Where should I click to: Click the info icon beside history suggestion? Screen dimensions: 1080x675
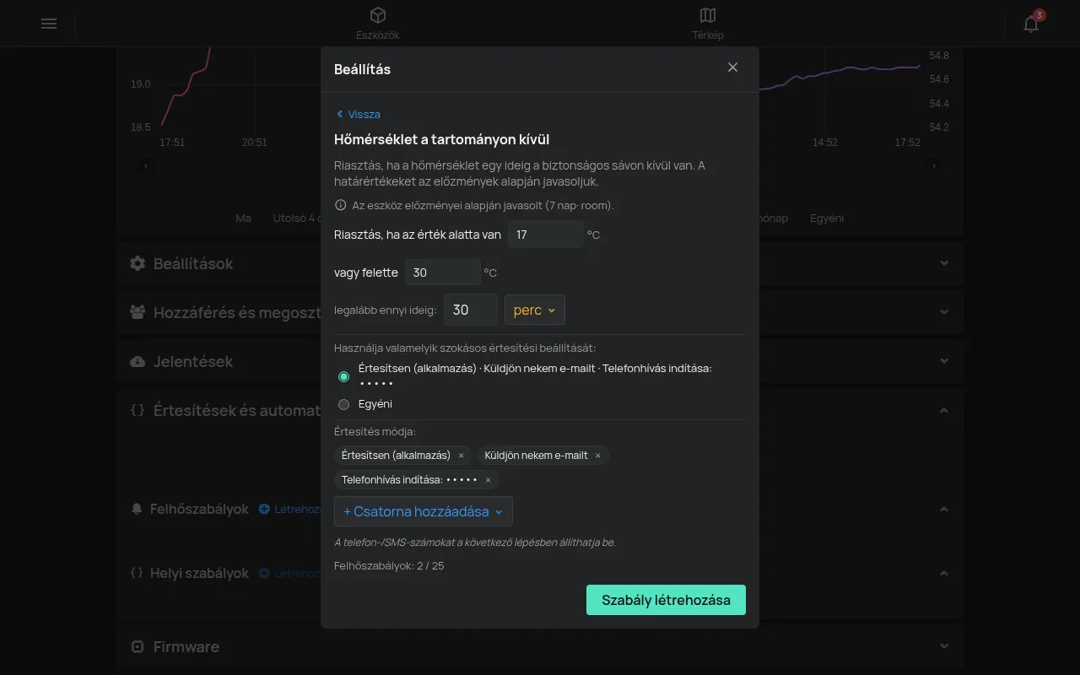341,205
